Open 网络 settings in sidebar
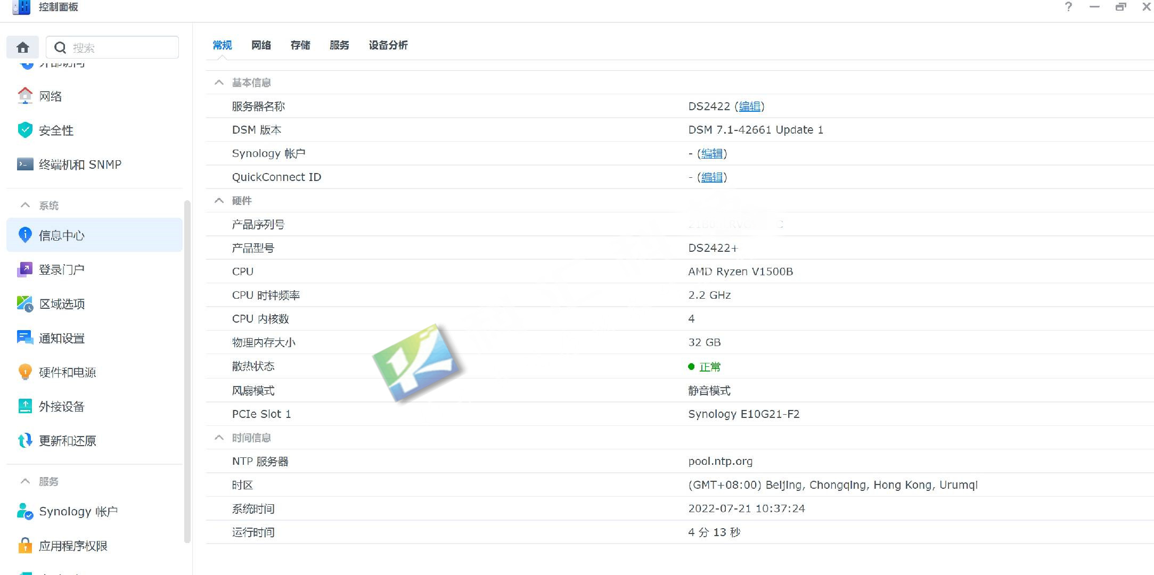Viewport: 1154px width, 575px height. pyautogui.click(x=94, y=96)
